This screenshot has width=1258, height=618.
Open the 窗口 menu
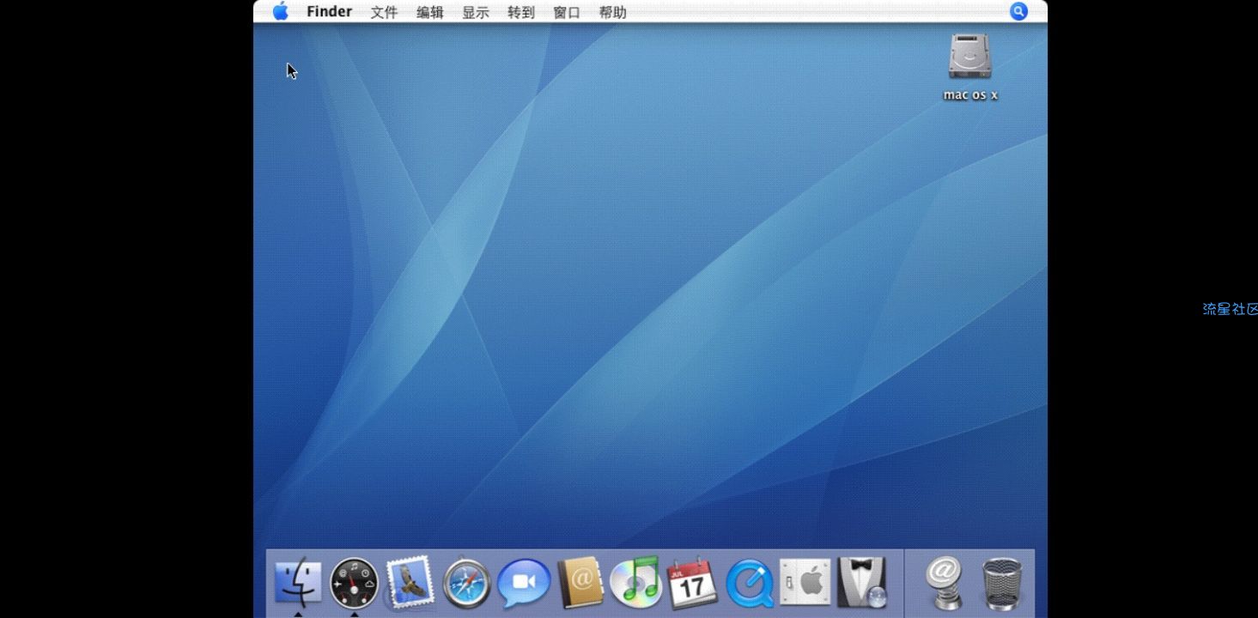pos(567,12)
